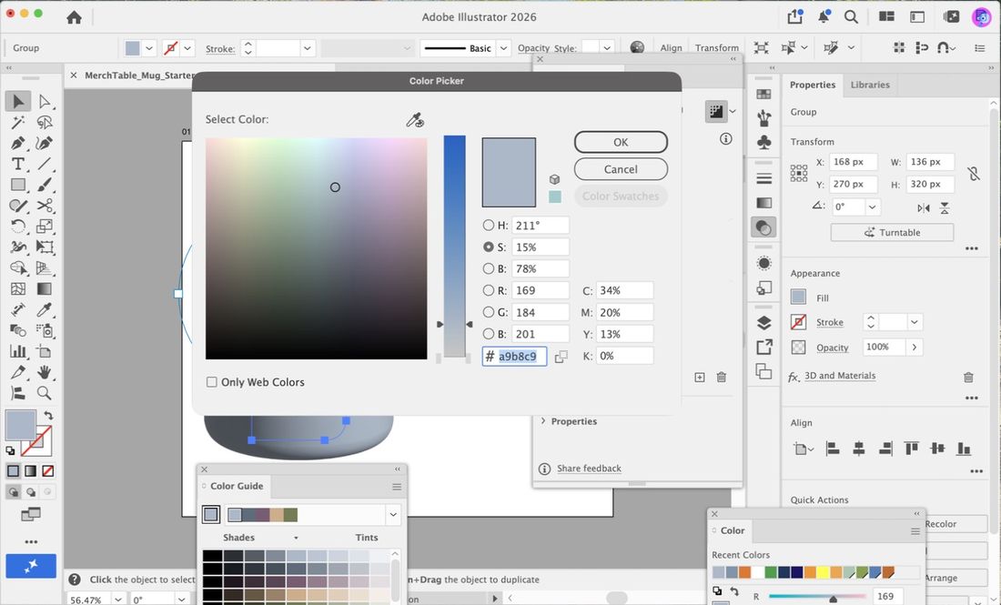This screenshot has height=605, width=1001.
Task: Swap fill and stroke arrows icon
Action: coord(48,416)
